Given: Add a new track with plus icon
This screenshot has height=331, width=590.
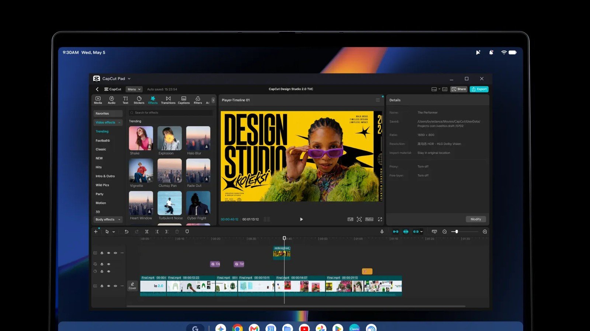Looking at the screenshot, I should click(x=96, y=232).
